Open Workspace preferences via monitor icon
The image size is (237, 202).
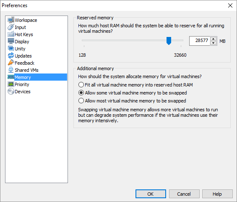[11, 20]
